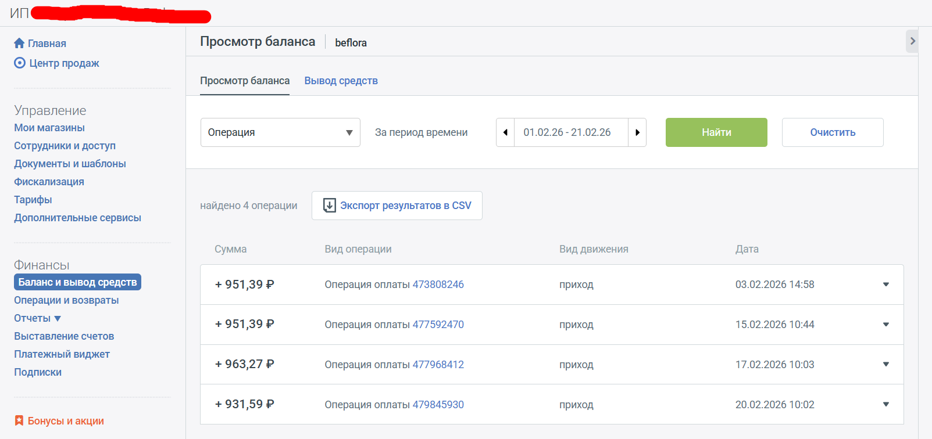Expand details of the 17.02.2026 operation
Viewport: 932px width, 439px height.
pos(886,365)
